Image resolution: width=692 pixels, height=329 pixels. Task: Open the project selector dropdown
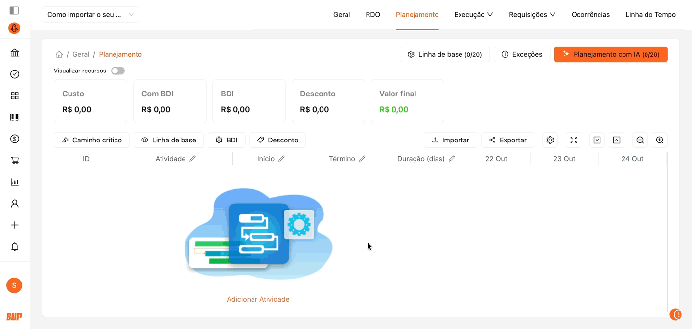[x=90, y=15]
